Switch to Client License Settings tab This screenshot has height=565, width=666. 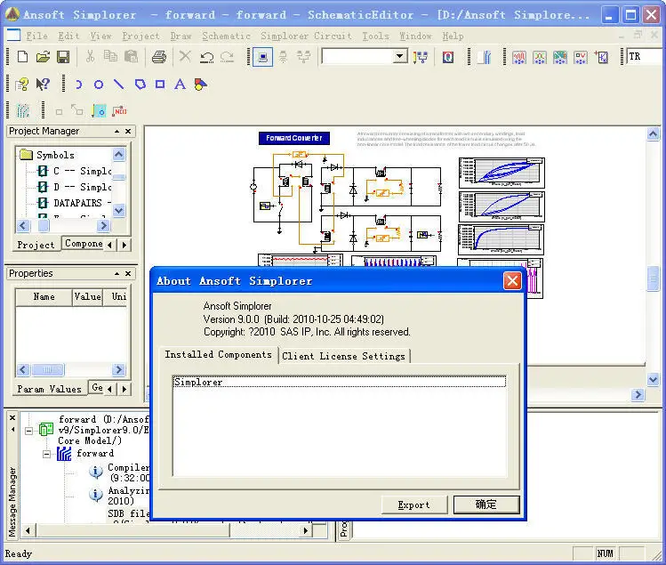pyautogui.click(x=343, y=356)
